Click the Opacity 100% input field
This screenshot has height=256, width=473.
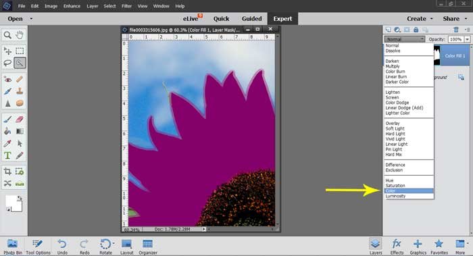click(x=456, y=39)
